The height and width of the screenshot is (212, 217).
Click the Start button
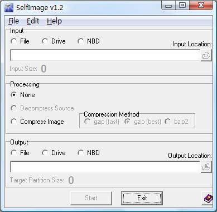point(91,198)
